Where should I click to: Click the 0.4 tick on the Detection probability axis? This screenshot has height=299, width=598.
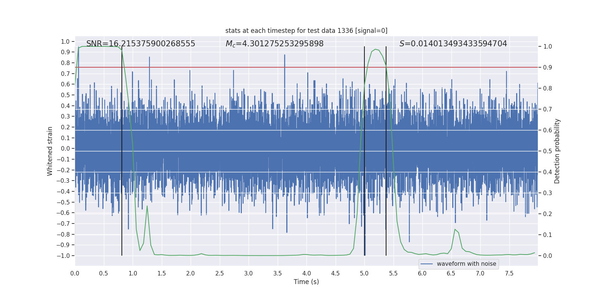[x=548, y=172]
